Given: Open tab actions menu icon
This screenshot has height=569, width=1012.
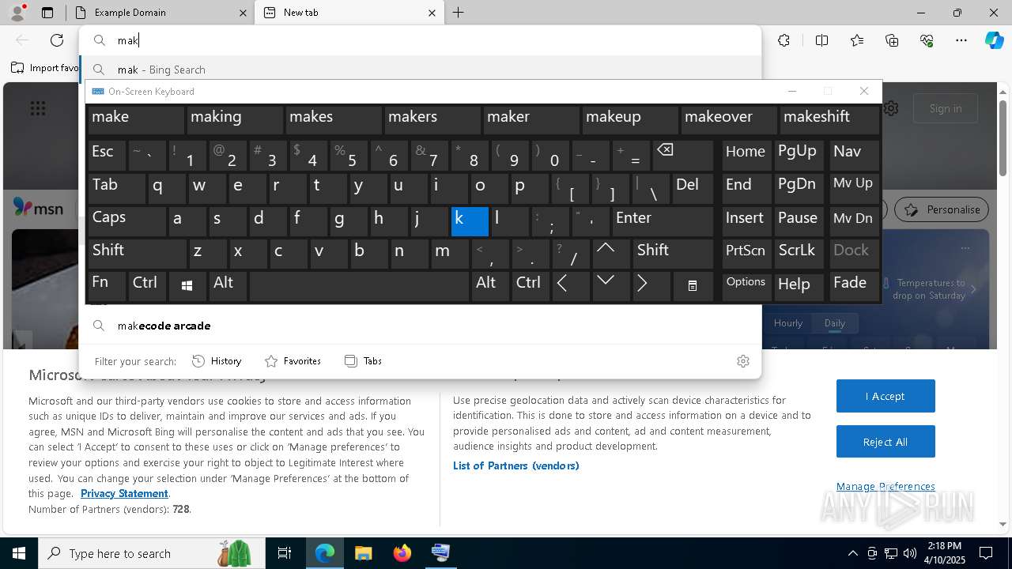Looking at the screenshot, I should tap(47, 13).
